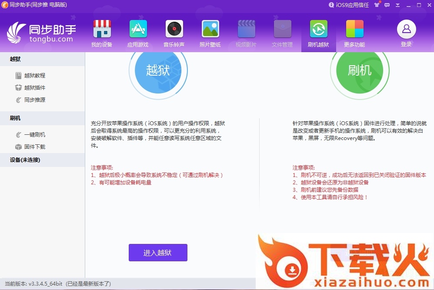Expand the title bar main menu arrow
Viewport: 434px width, 290px height.
click(398, 5)
